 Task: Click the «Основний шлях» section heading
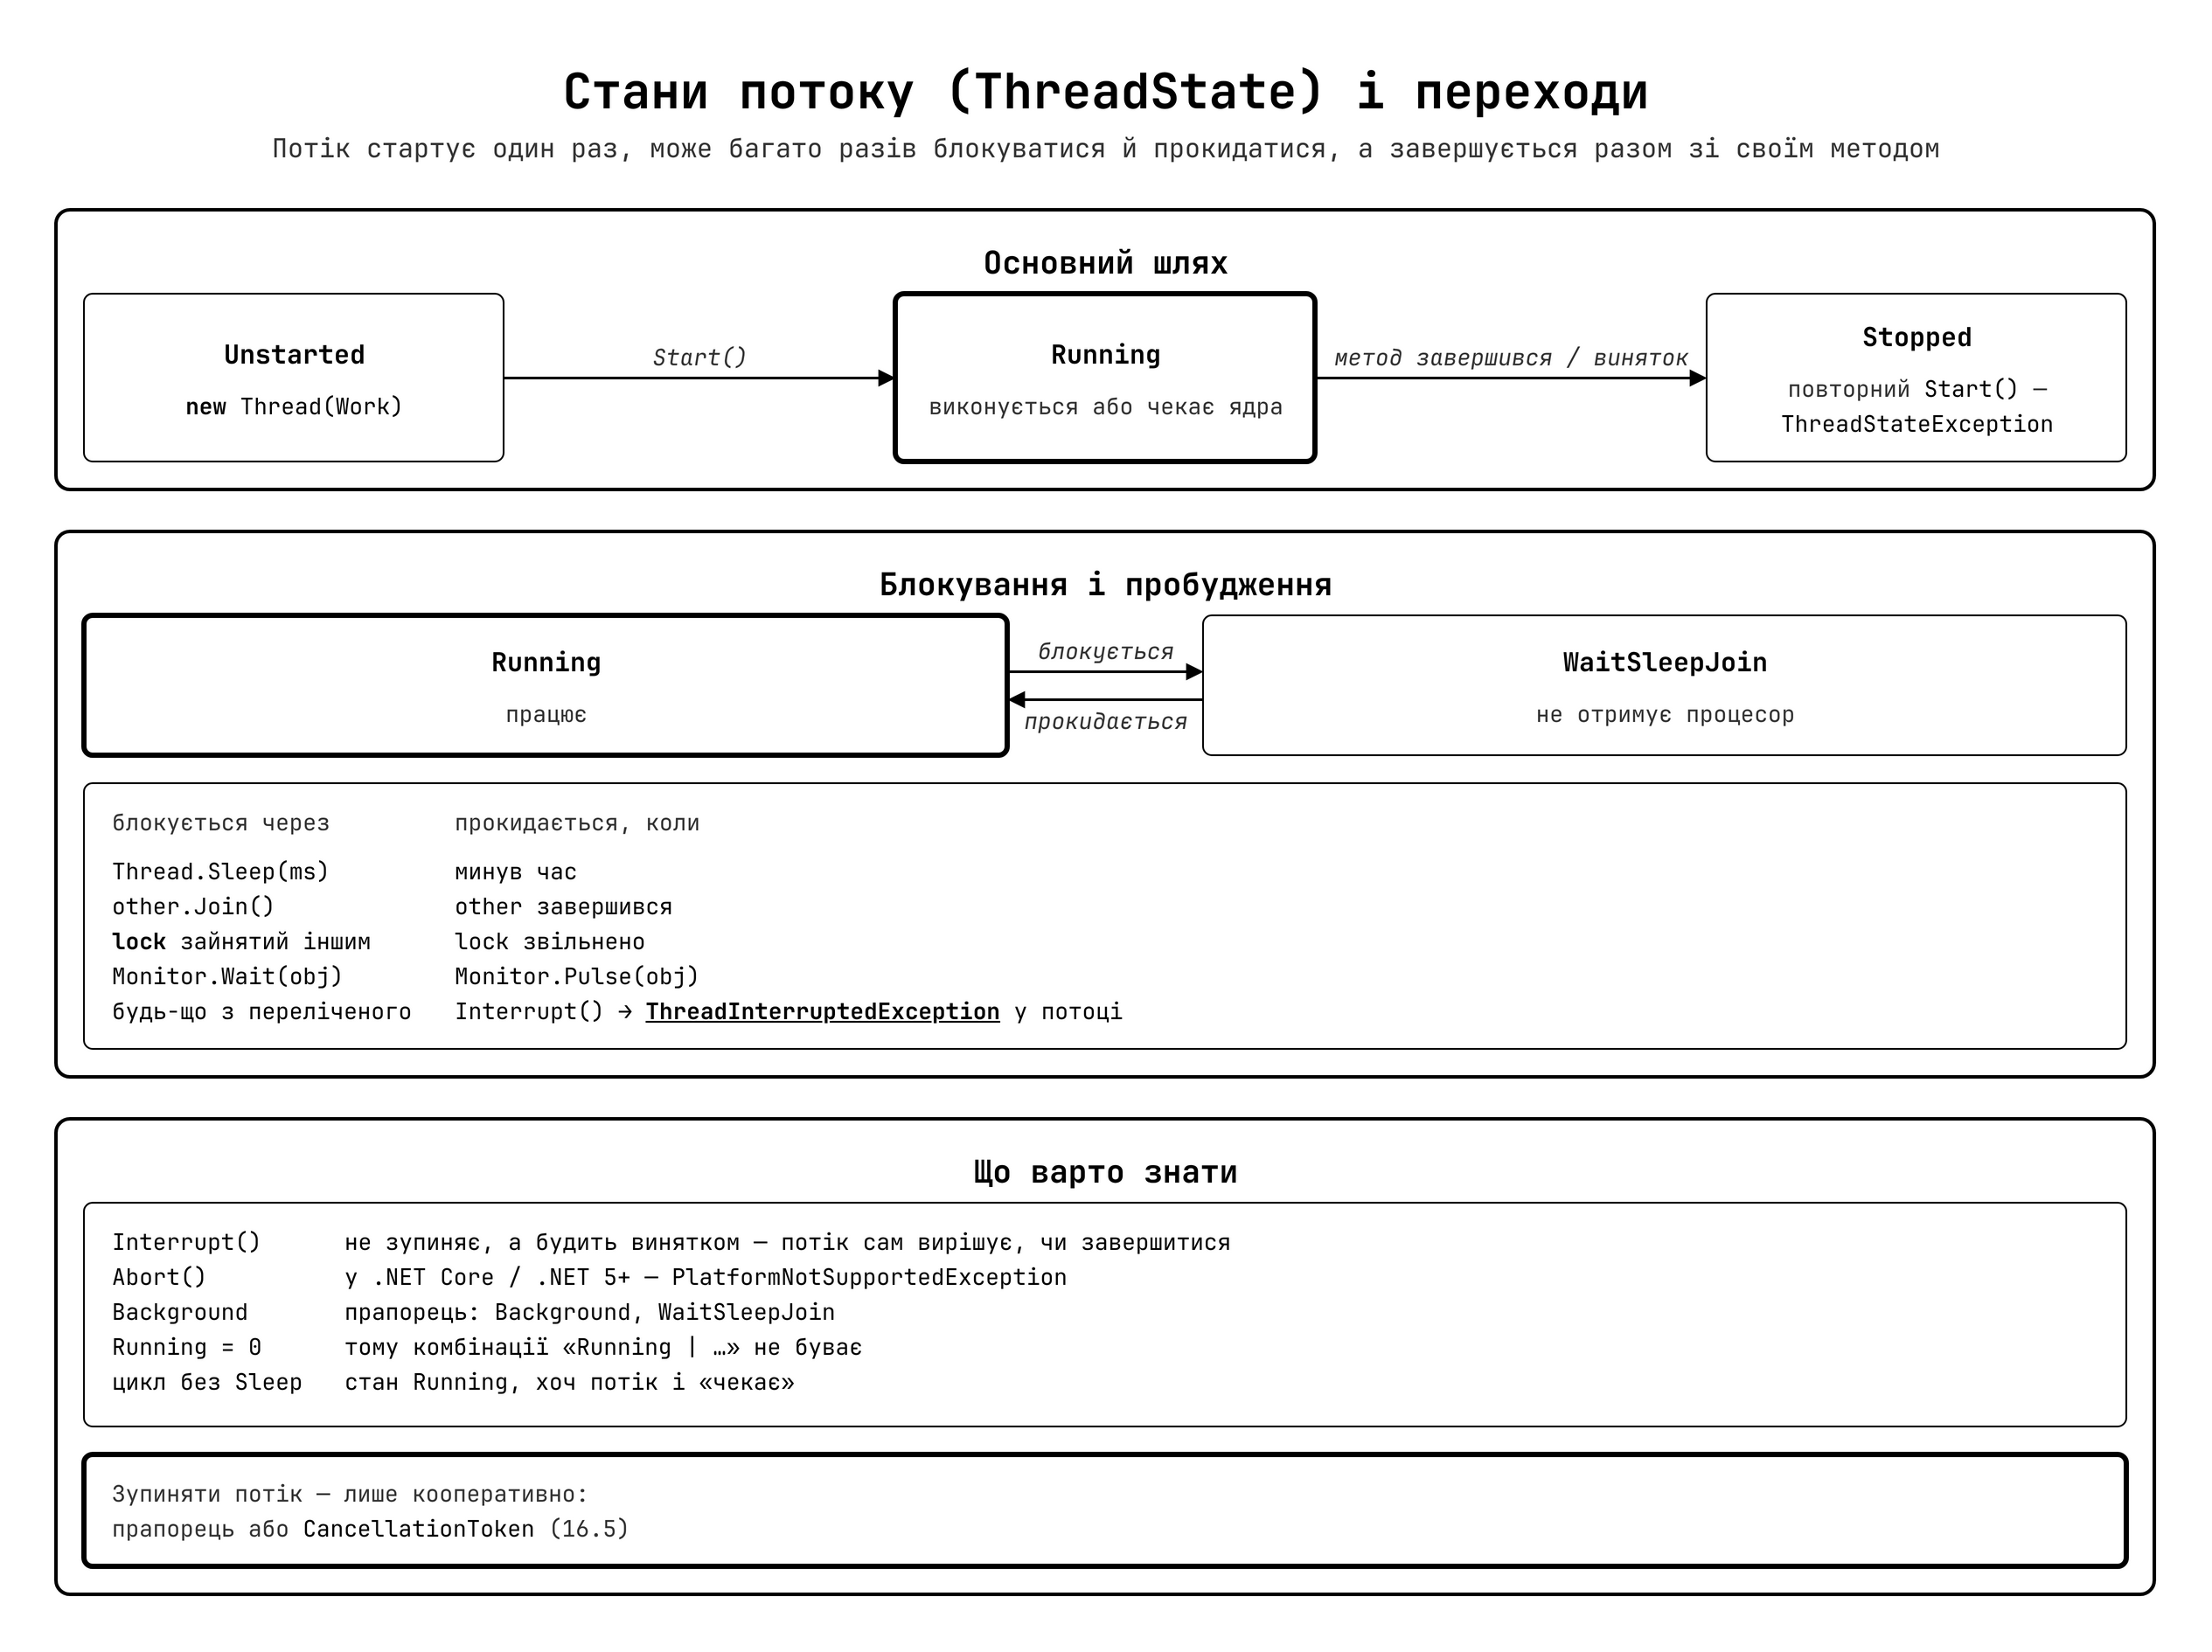click(x=1105, y=262)
